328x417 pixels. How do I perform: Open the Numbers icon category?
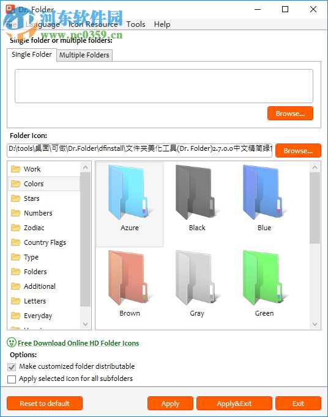tap(38, 213)
